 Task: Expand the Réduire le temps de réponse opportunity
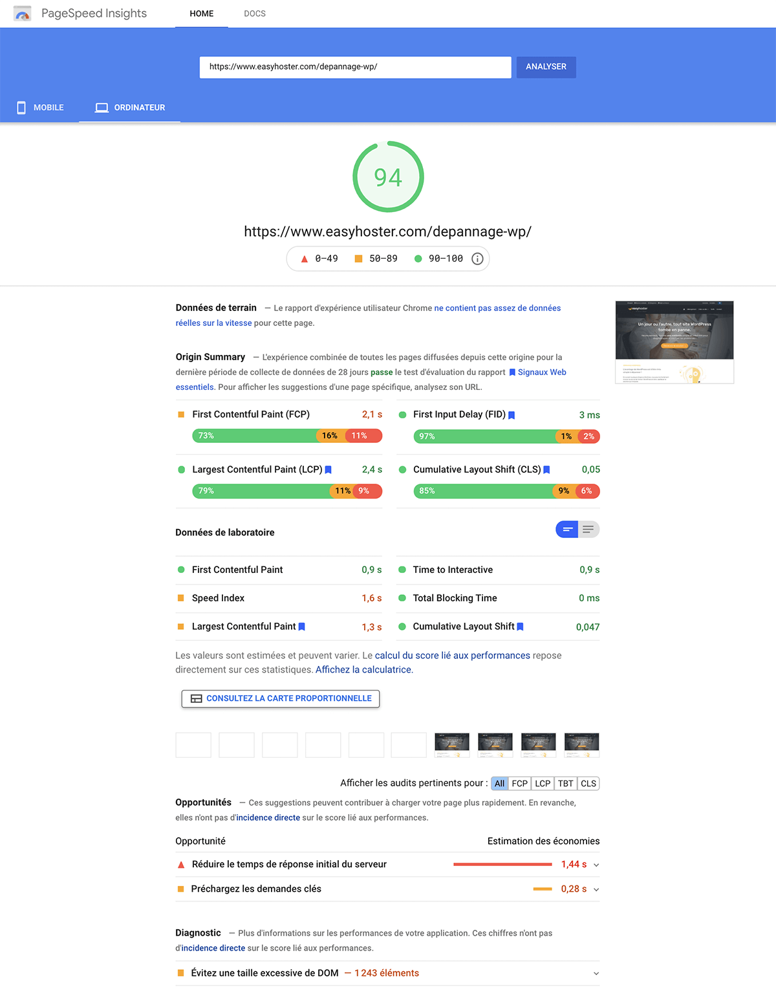[596, 864]
